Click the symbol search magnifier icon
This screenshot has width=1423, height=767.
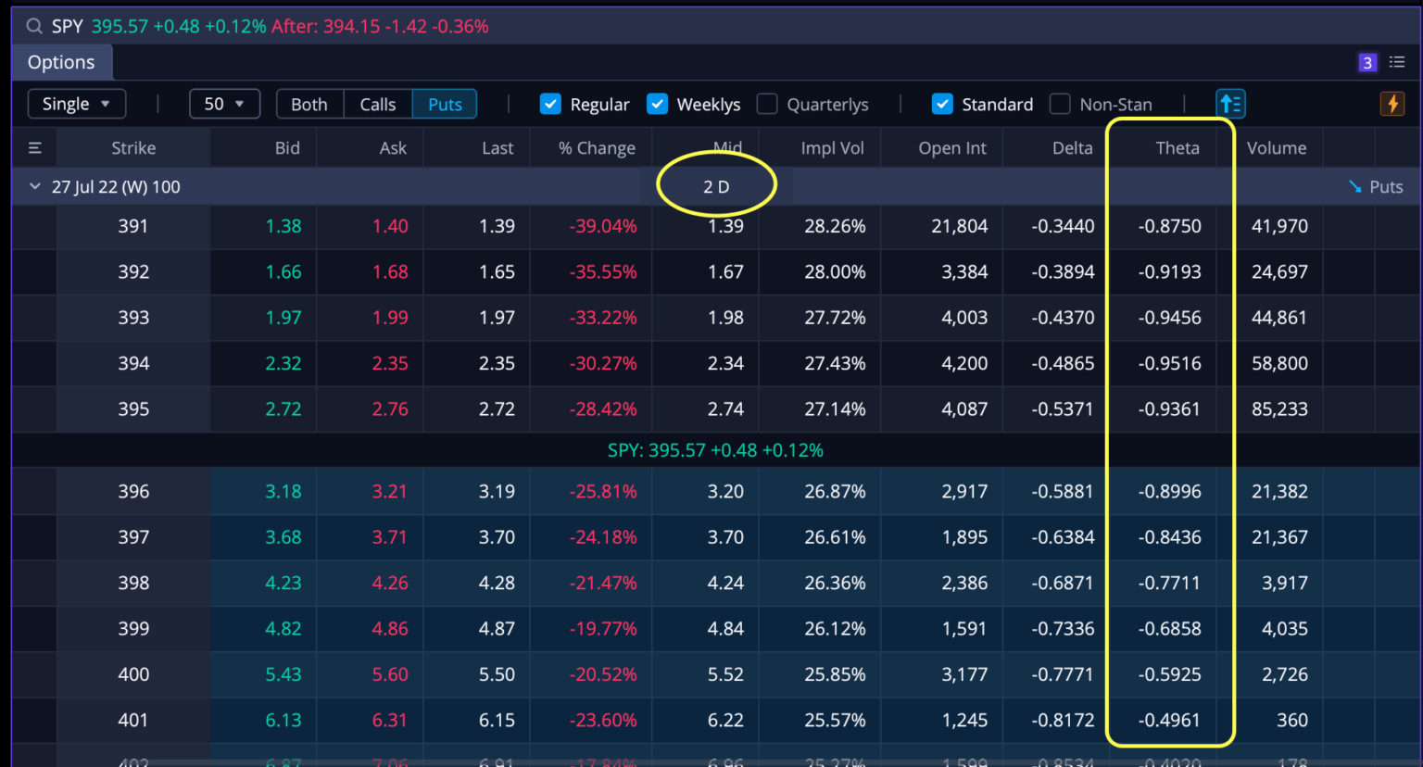[x=34, y=26]
